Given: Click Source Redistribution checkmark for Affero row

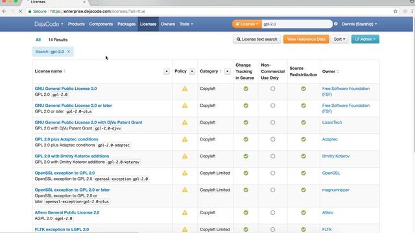Looking at the screenshot, I should click(303, 213).
